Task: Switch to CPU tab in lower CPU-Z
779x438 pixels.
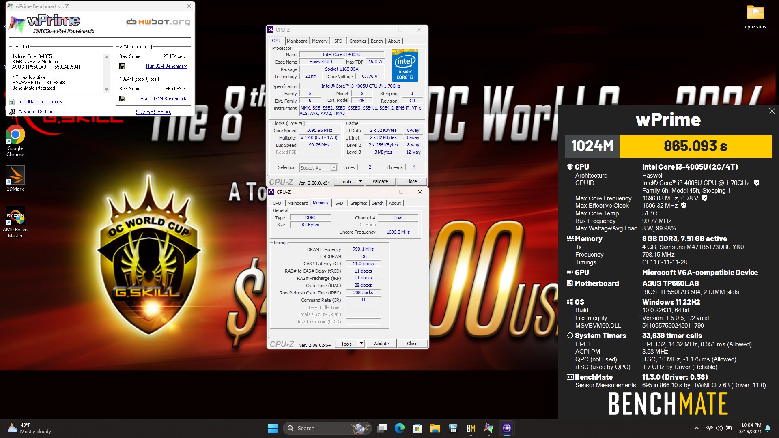Action: [277, 203]
